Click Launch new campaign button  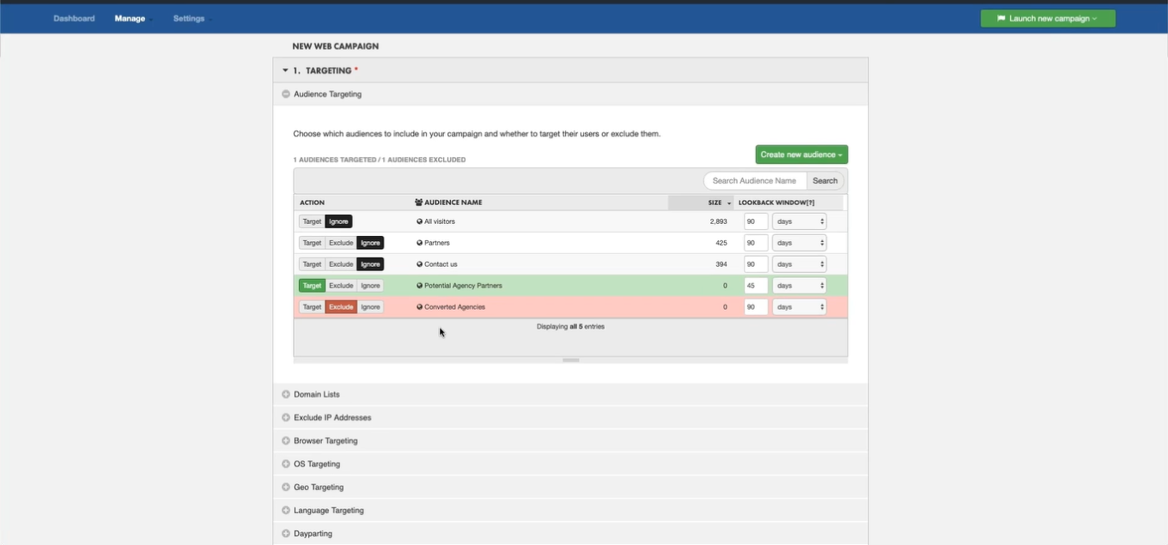click(1048, 18)
